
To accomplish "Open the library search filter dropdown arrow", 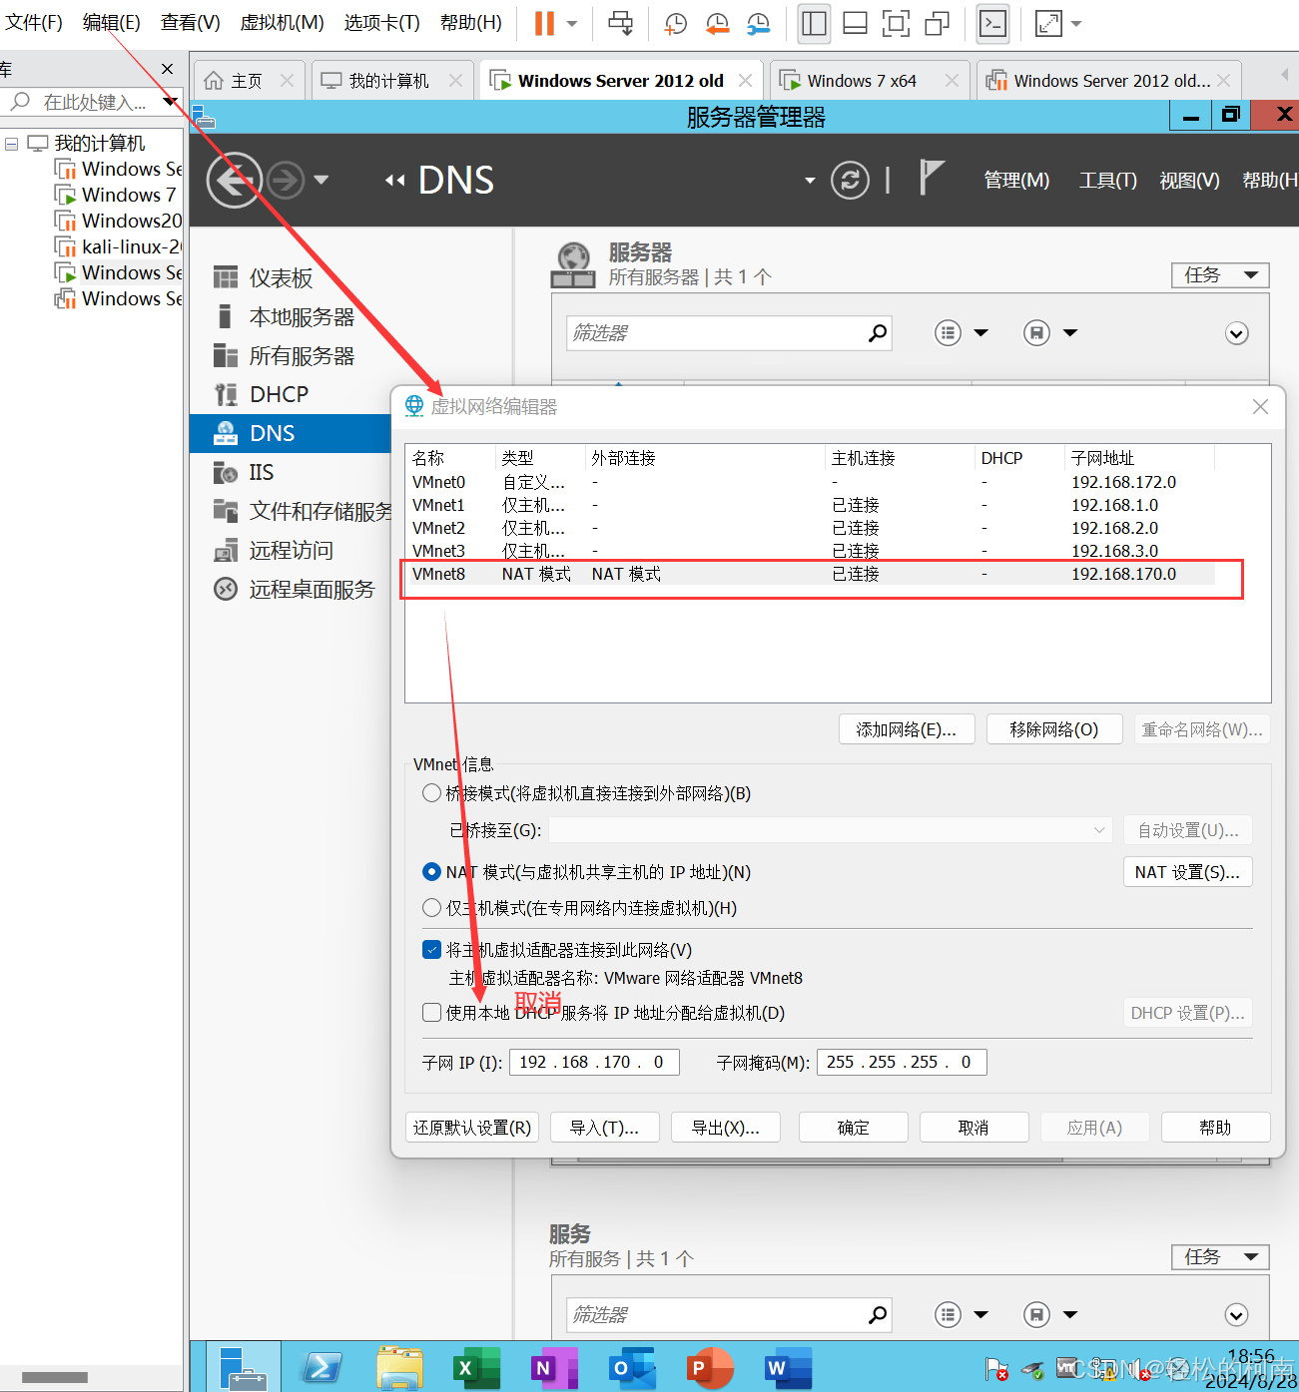I will tap(171, 102).
